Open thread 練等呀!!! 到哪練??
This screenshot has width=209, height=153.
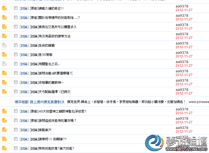(48, 139)
